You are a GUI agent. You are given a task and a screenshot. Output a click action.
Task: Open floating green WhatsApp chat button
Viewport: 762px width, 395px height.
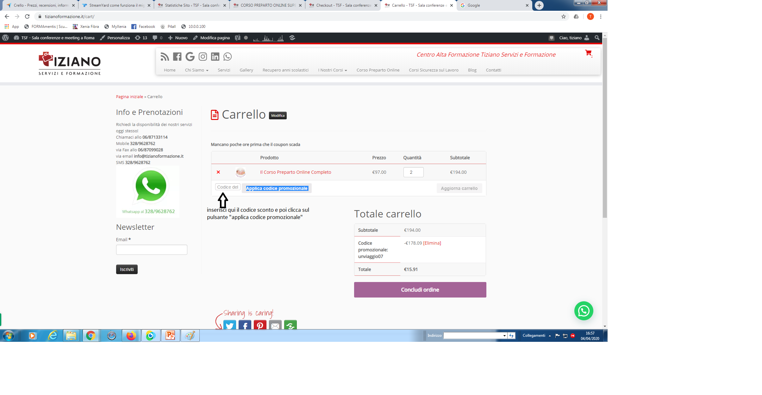click(584, 311)
